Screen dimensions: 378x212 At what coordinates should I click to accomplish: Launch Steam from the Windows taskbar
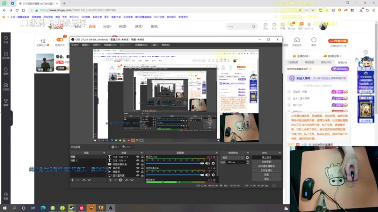(72, 208)
